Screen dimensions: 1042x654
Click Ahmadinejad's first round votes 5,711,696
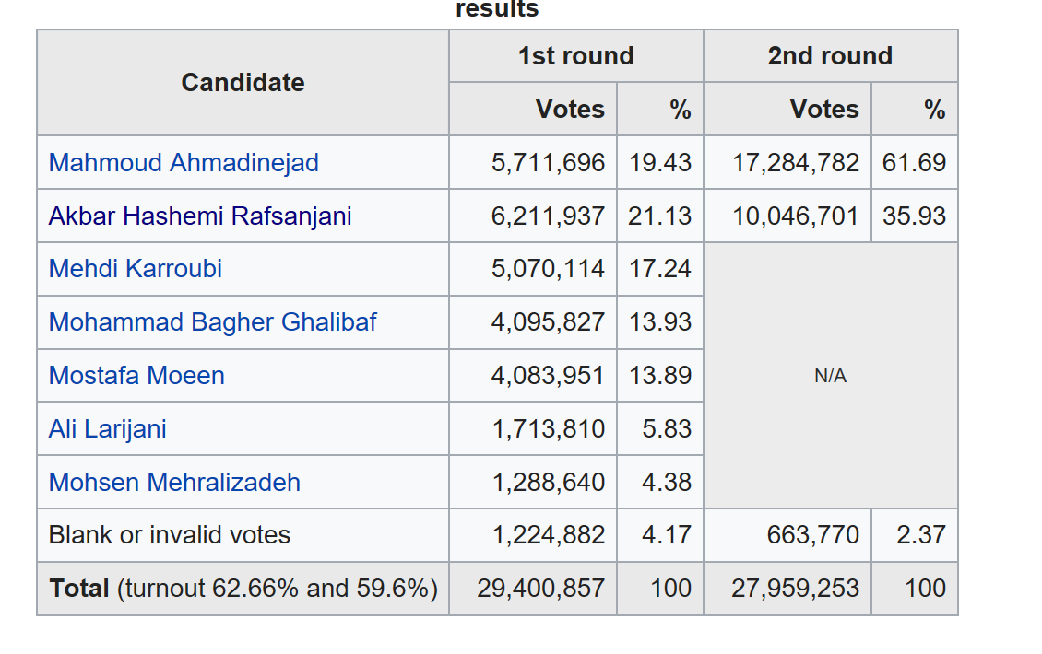[x=549, y=163]
